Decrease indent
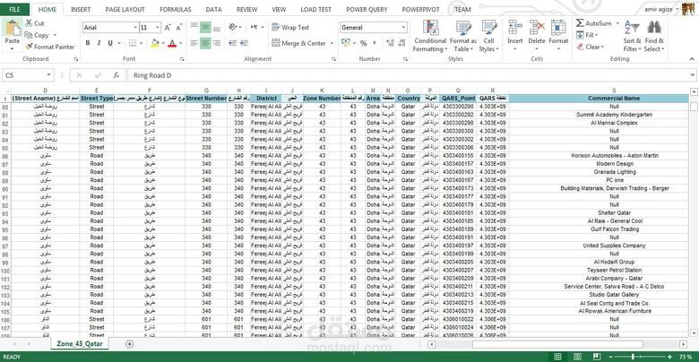 (x=232, y=43)
